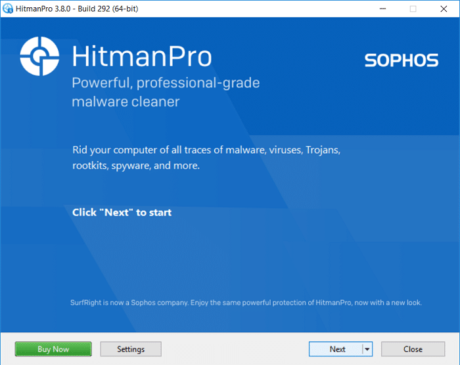The height and width of the screenshot is (365, 460).
Task: Minimize the HitmanPro window
Action: pos(383,9)
